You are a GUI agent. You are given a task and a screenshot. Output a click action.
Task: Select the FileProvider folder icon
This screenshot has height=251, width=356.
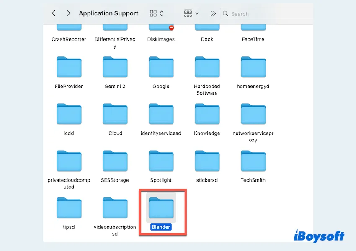click(69, 67)
